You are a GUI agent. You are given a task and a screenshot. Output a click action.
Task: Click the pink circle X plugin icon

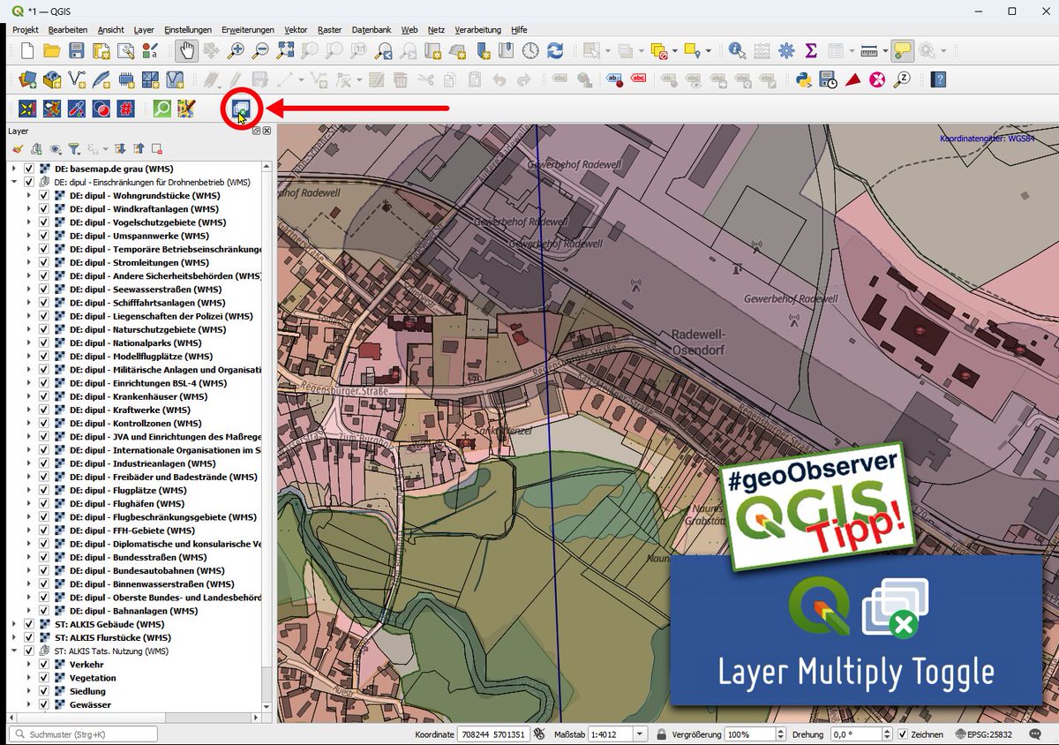pos(877,79)
